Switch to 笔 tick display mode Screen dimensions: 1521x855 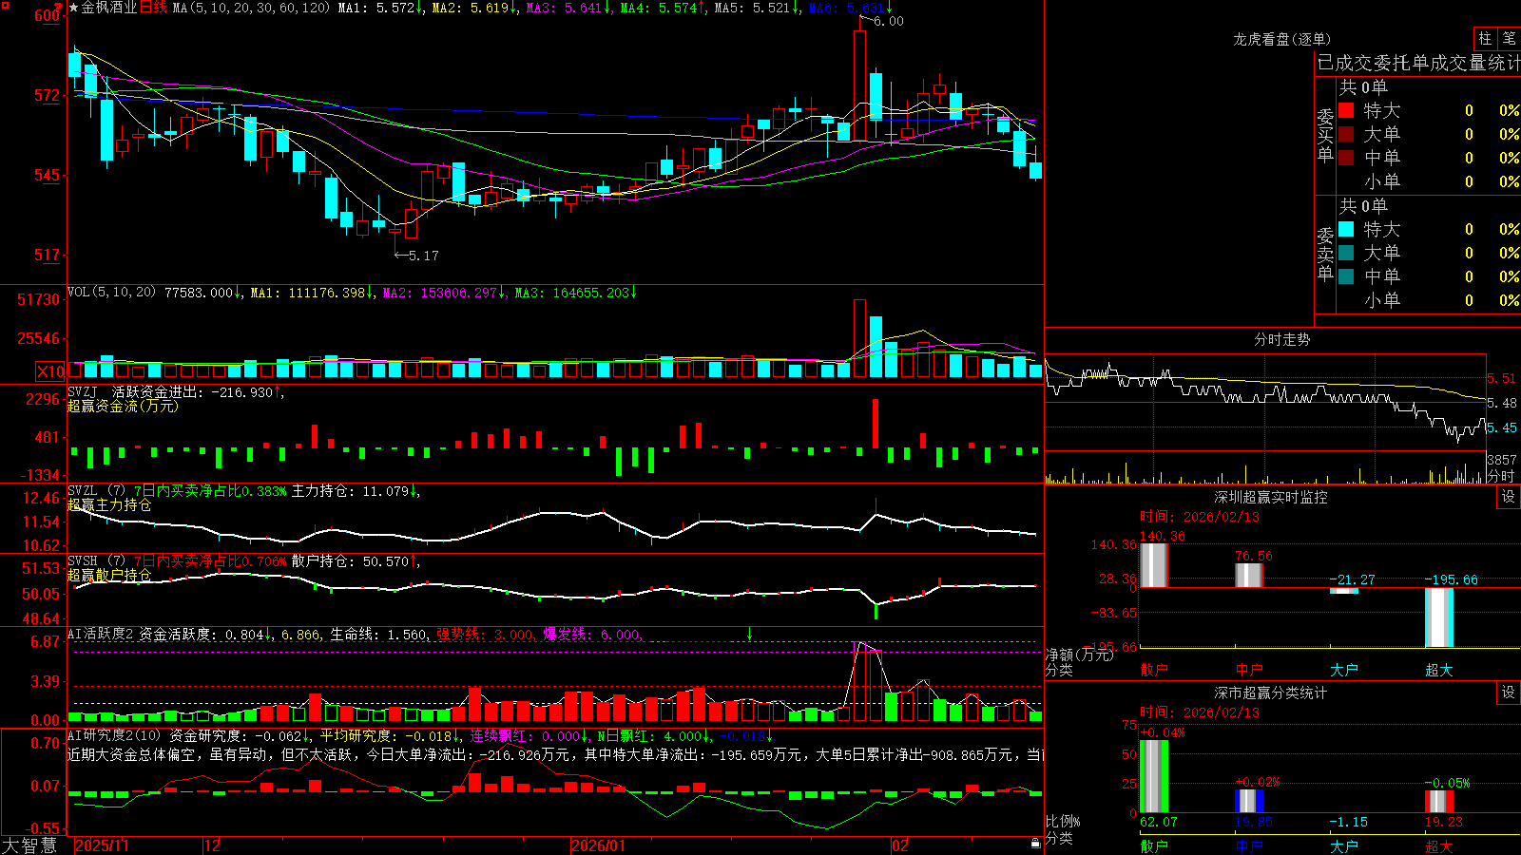(1509, 38)
